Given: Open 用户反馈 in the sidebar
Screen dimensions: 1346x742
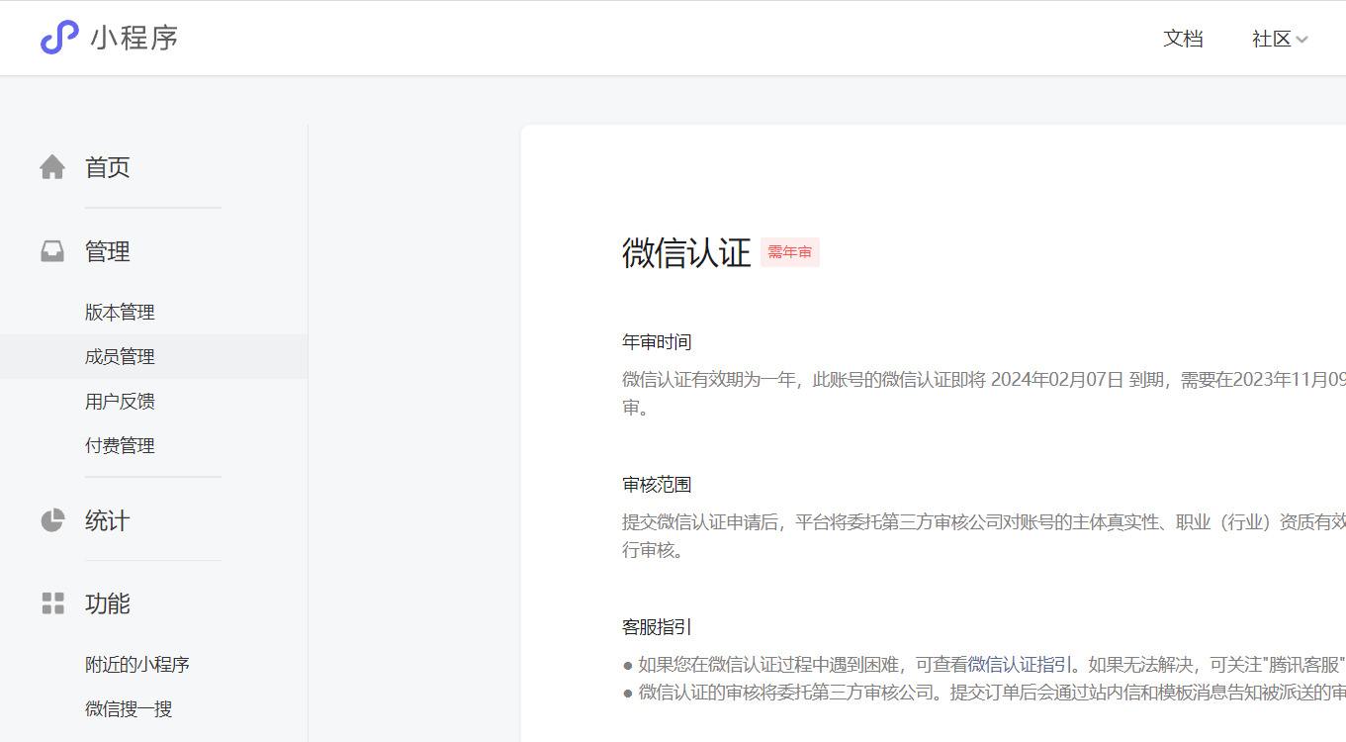Looking at the screenshot, I should (120, 401).
